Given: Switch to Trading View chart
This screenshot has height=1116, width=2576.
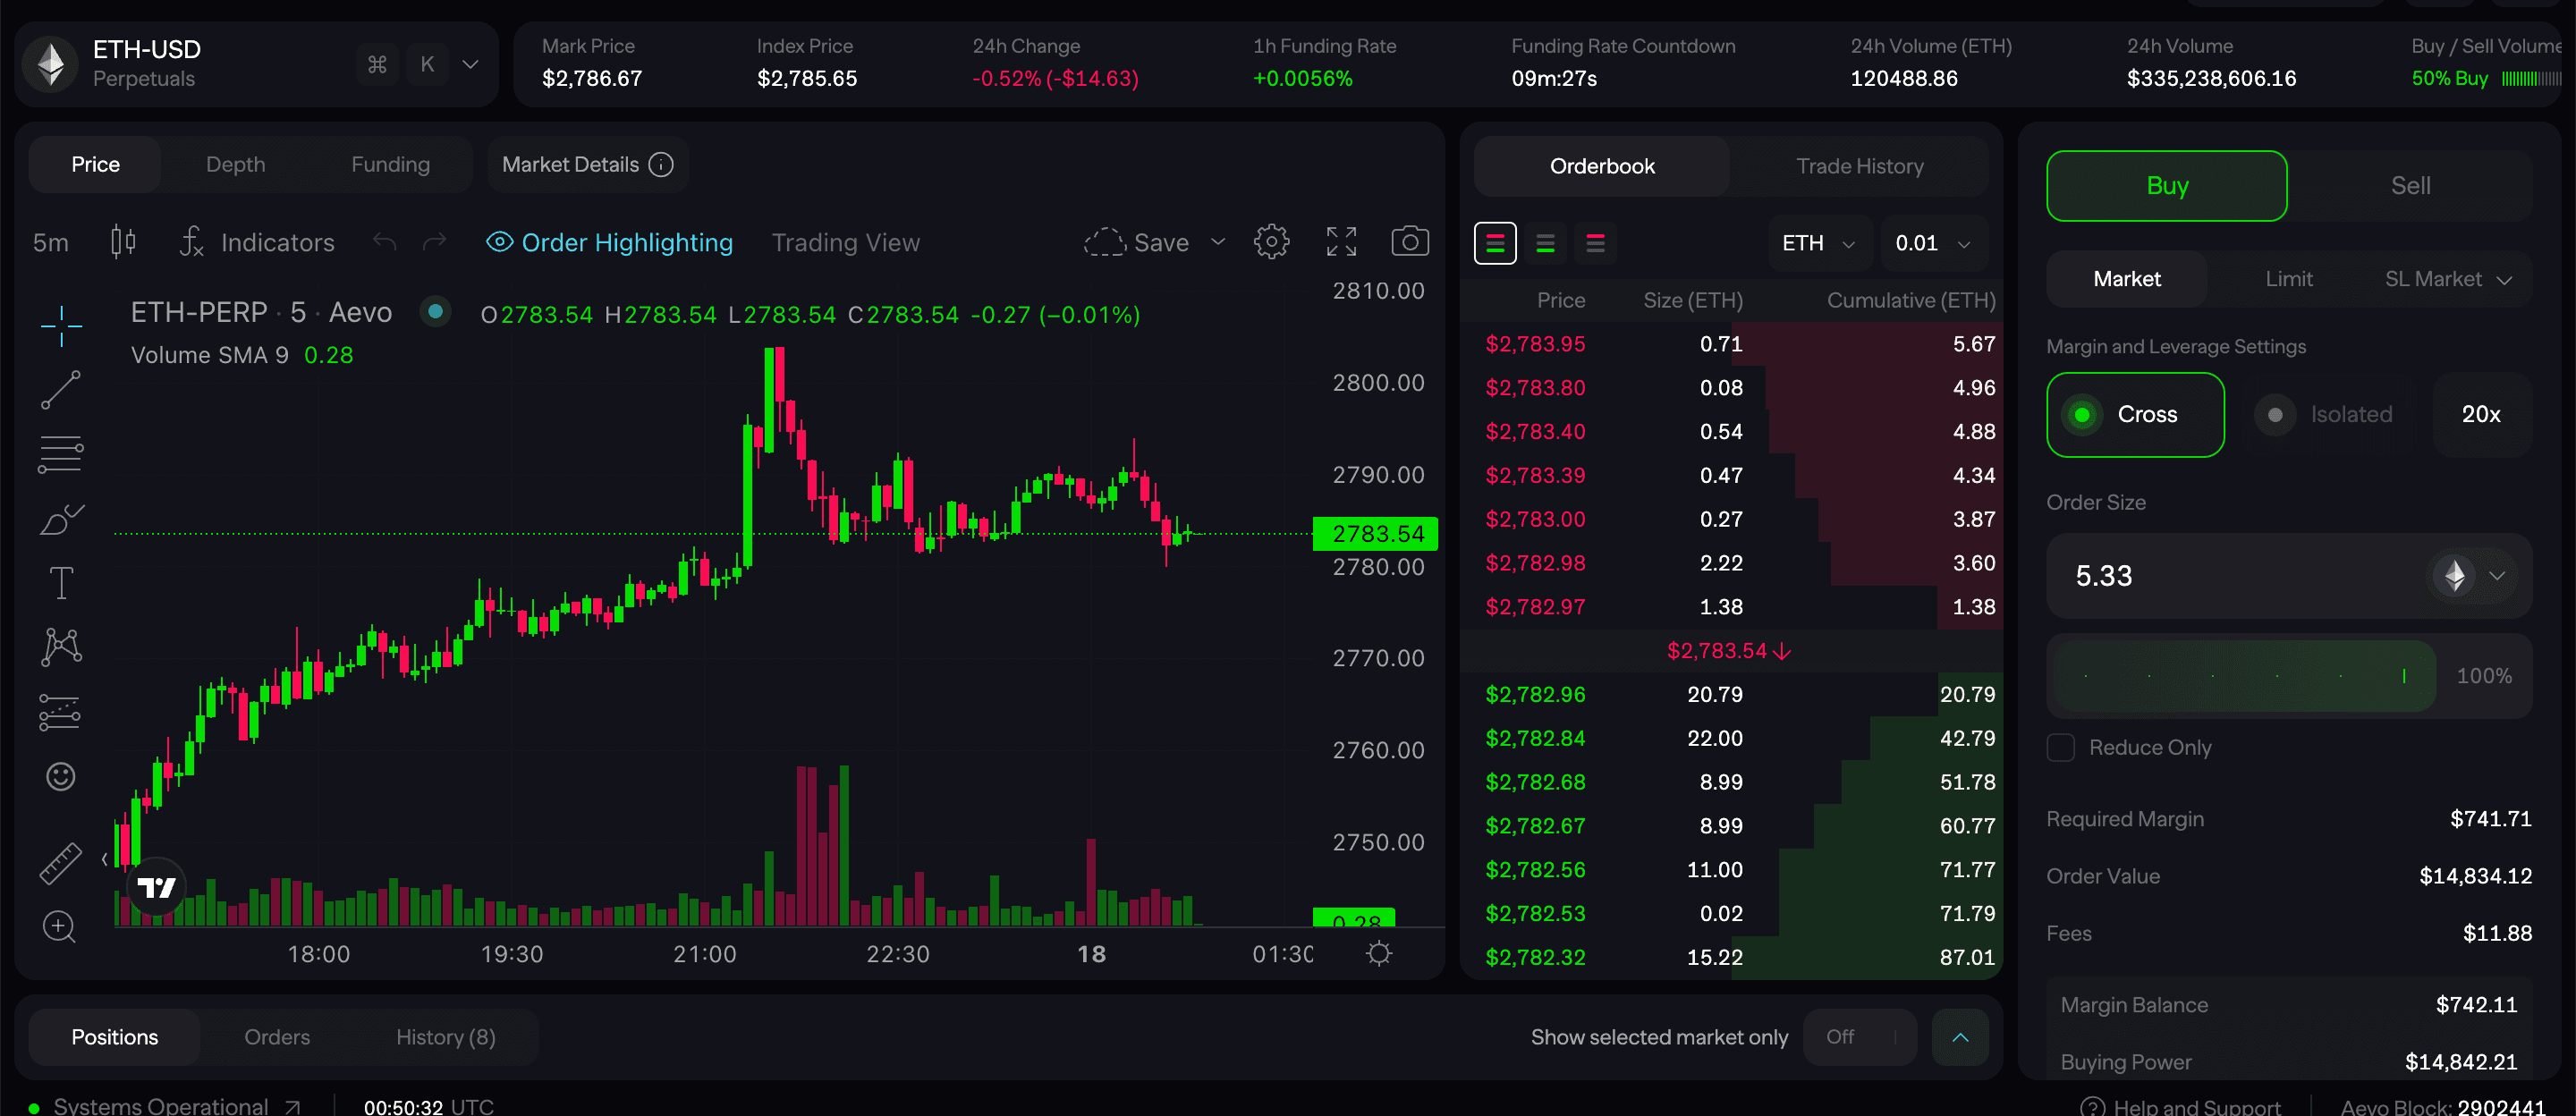Looking at the screenshot, I should click(x=845, y=242).
